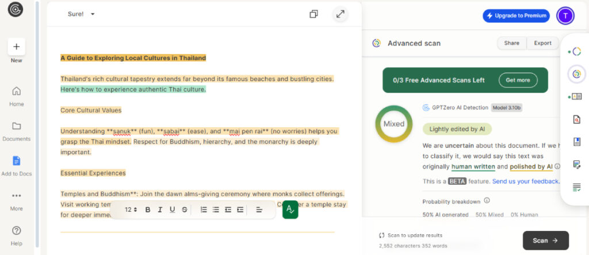Copy document with the duplicate icon
Screen dimensions: 589x255
point(313,14)
